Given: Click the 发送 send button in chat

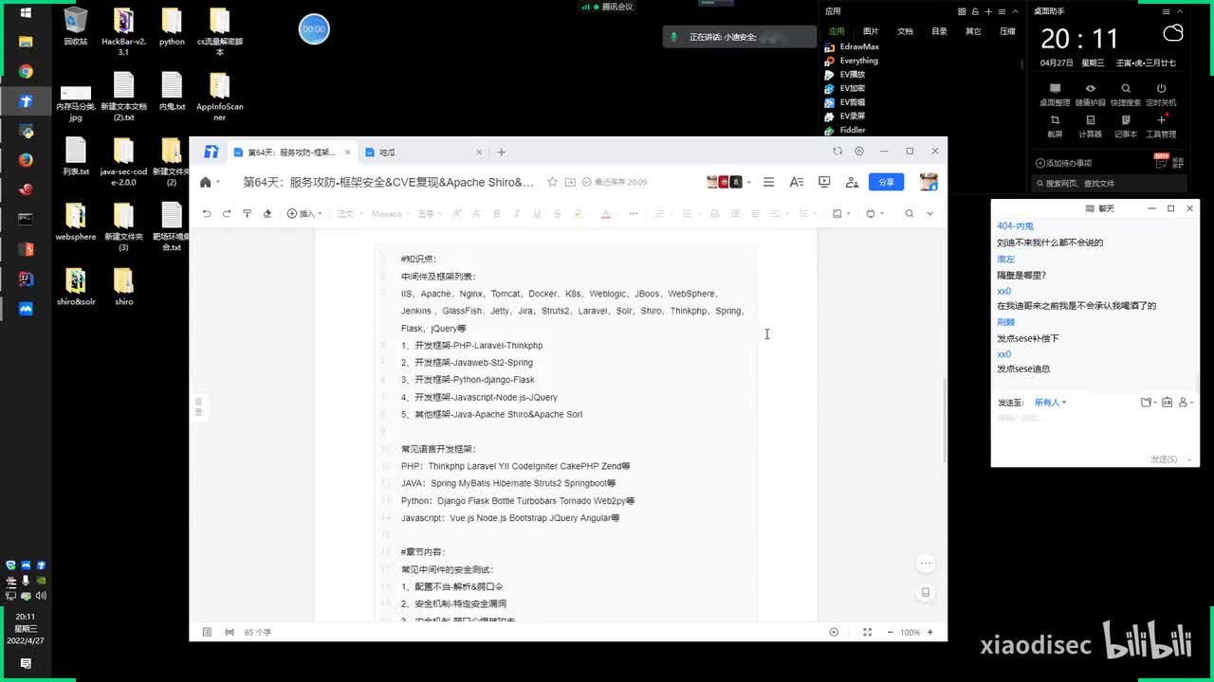Looking at the screenshot, I should click(x=1164, y=459).
